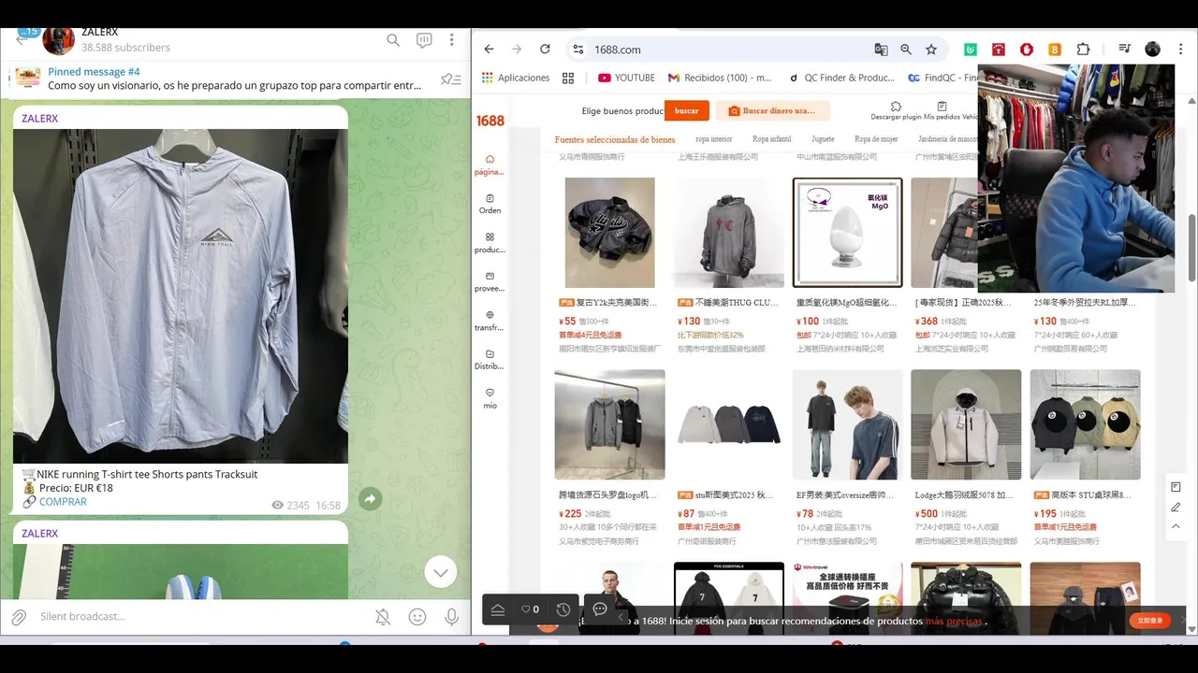This screenshot has width=1198, height=673.
Task: Forward the NIKE jacket post
Action: (x=370, y=499)
